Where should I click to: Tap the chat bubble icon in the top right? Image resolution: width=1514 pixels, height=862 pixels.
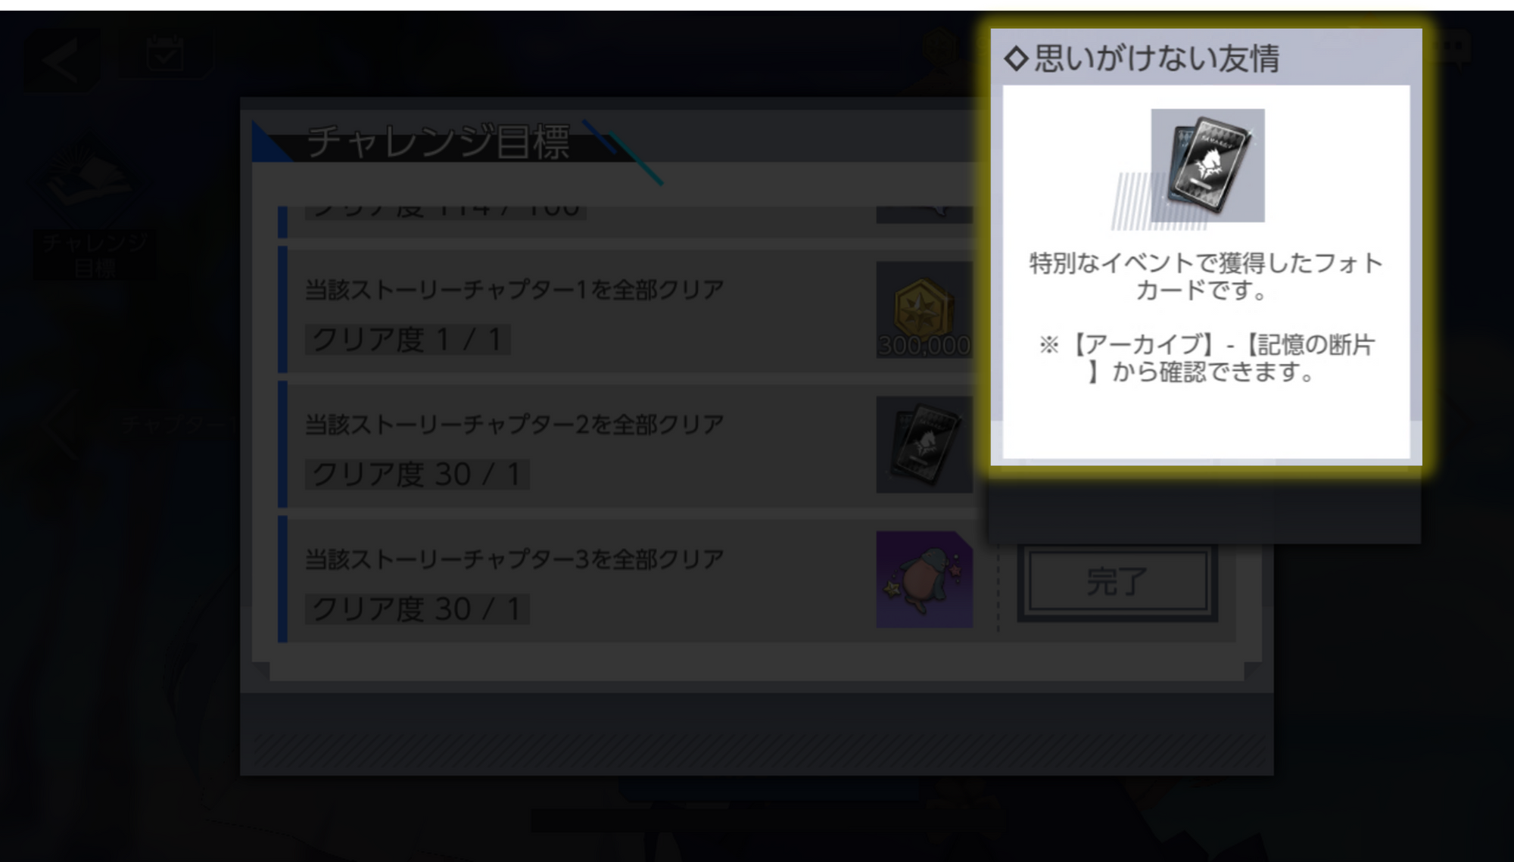pyautogui.click(x=1453, y=48)
